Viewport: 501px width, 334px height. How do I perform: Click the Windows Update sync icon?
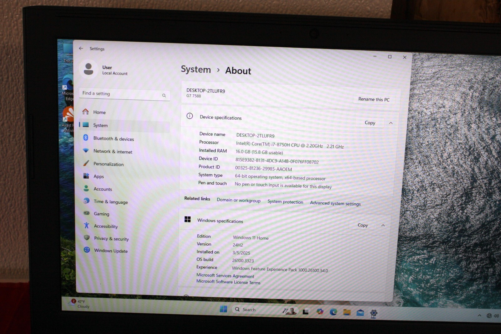coord(87,250)
